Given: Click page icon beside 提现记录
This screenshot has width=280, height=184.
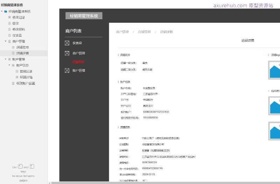Looking at the screenshot, I should tap(17, 71).
